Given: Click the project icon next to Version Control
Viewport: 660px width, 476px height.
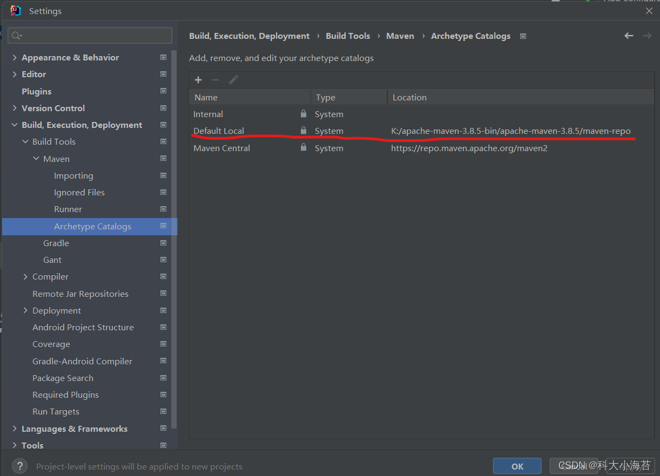Looking at the screenshot, I should (x=163, y=108).
